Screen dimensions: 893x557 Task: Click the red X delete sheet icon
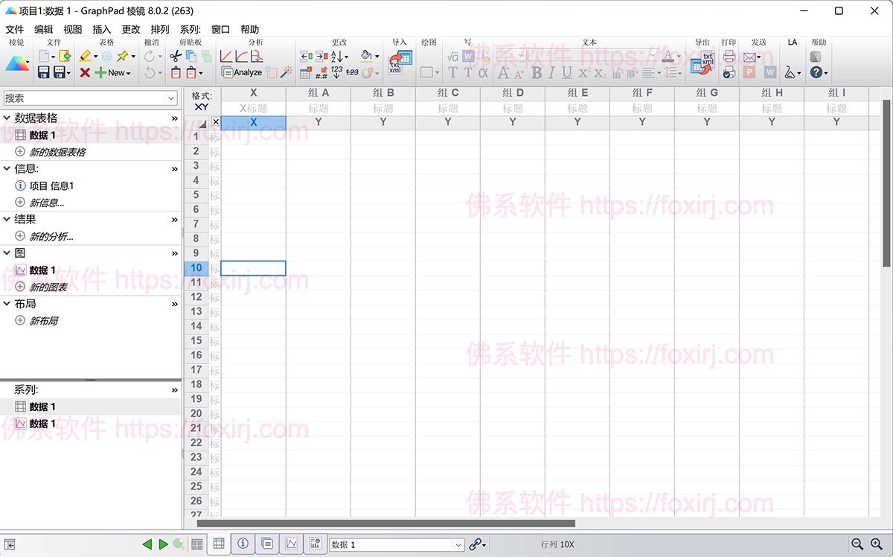tap(85, 72)
